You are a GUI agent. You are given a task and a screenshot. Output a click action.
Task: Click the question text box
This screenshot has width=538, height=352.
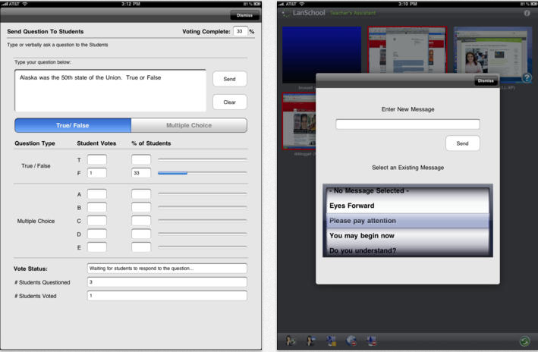(111, 90)
